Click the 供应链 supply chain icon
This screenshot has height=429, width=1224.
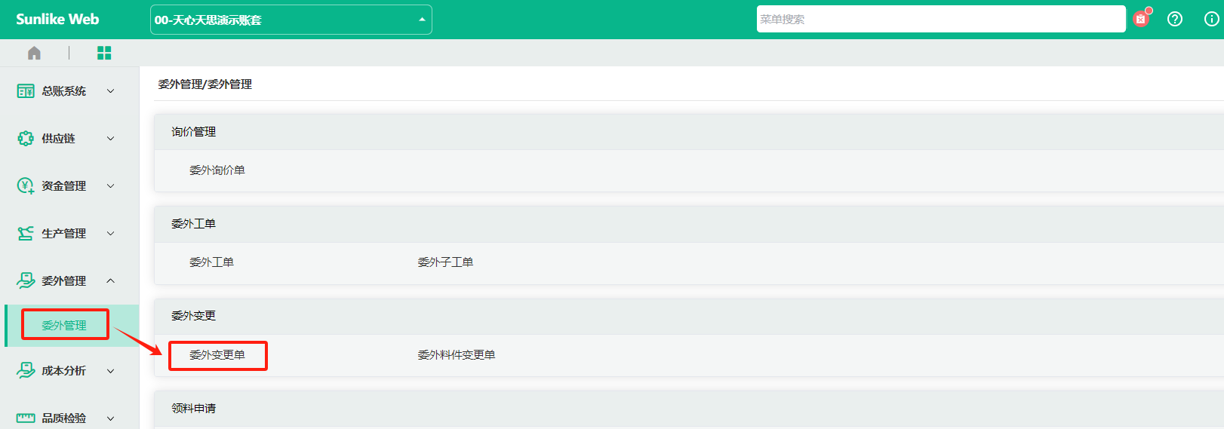pyautogui.click(x=26, y=139)
